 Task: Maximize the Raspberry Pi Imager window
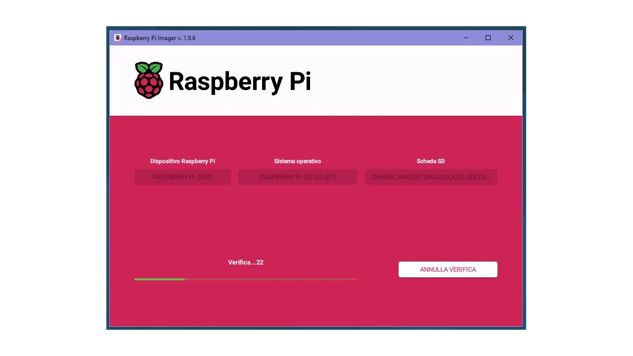tap(488, 38)
